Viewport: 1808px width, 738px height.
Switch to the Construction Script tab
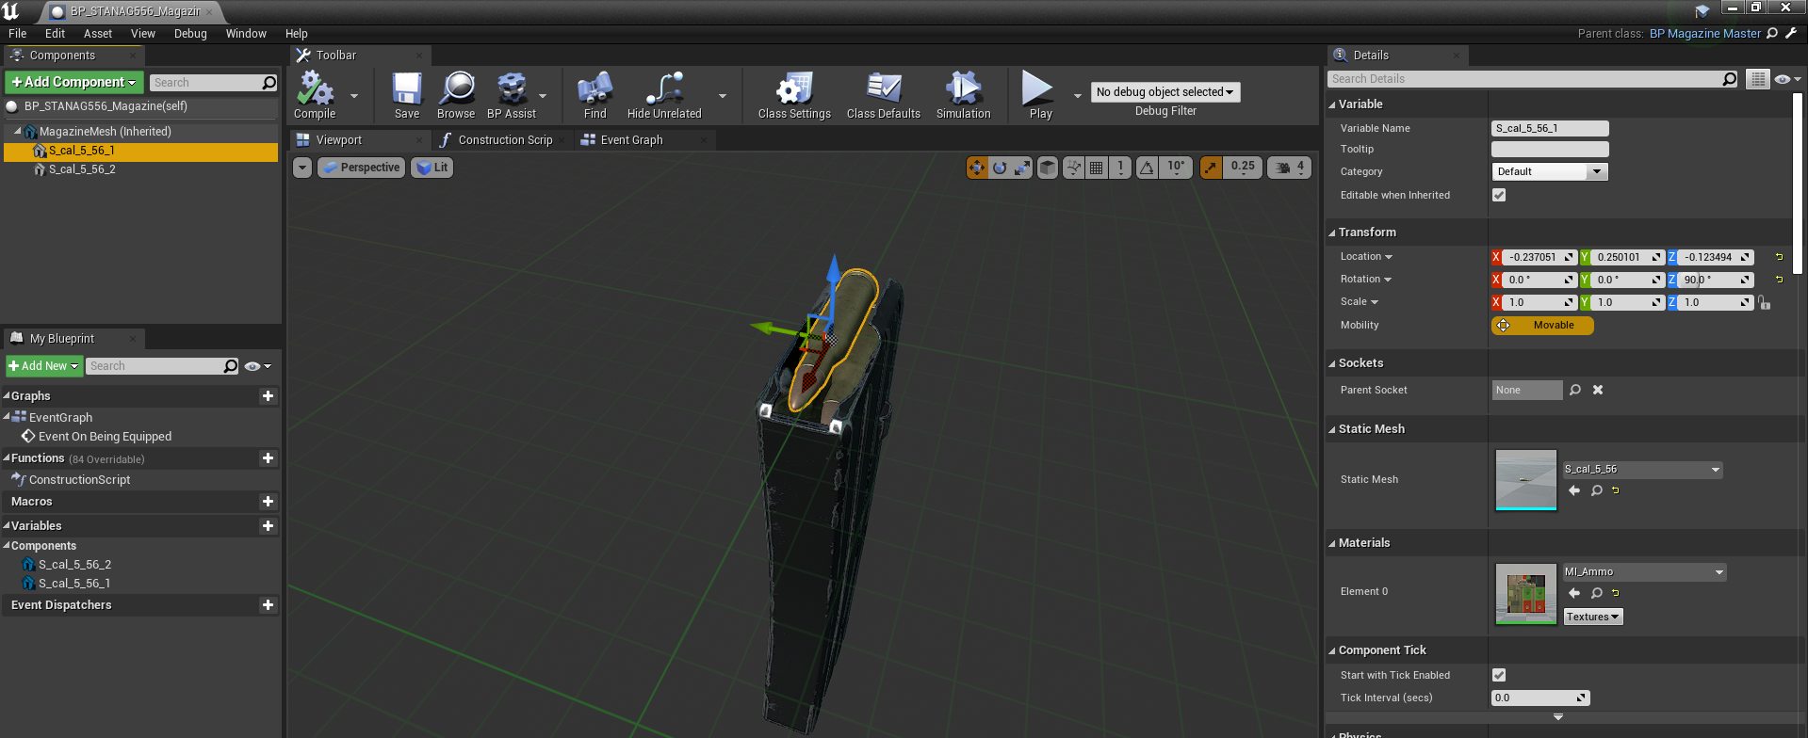click(x=504, y=139)
